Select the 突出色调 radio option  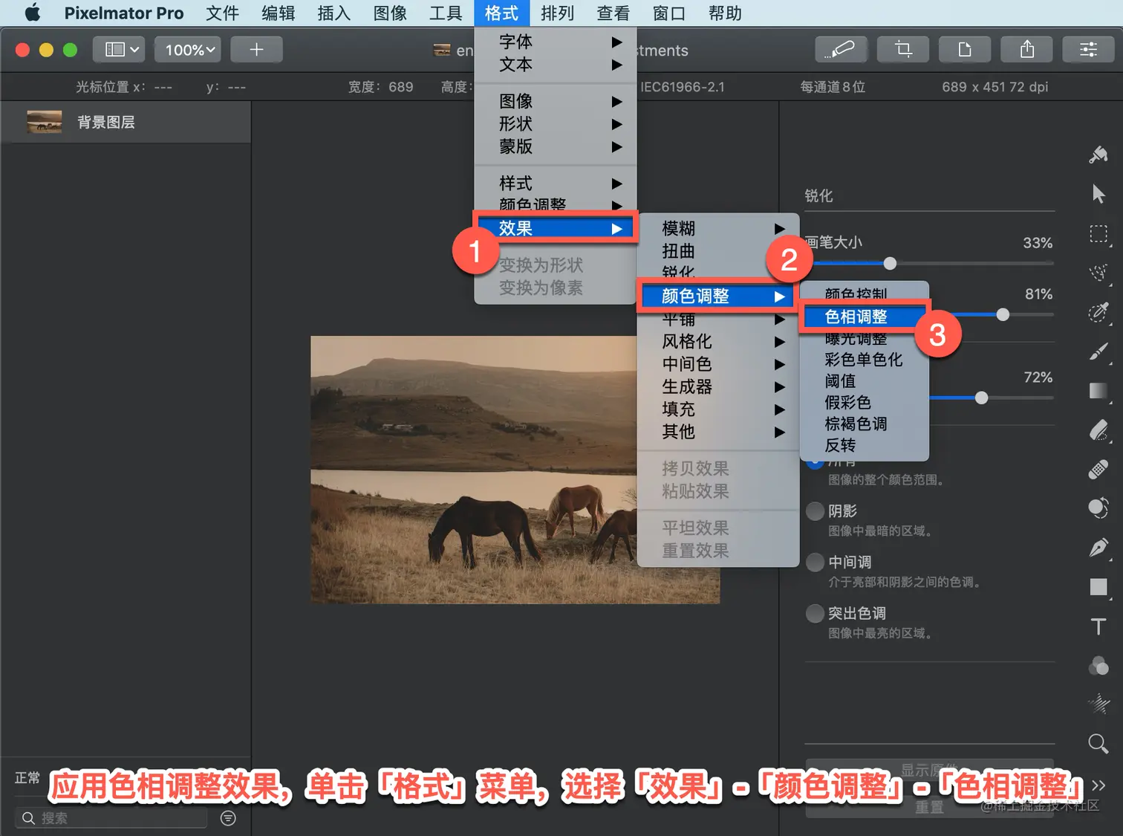point(816,614)
